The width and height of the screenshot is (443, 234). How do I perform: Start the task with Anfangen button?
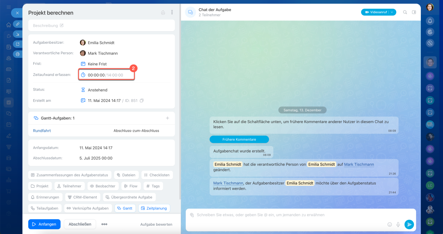(44, 224)
